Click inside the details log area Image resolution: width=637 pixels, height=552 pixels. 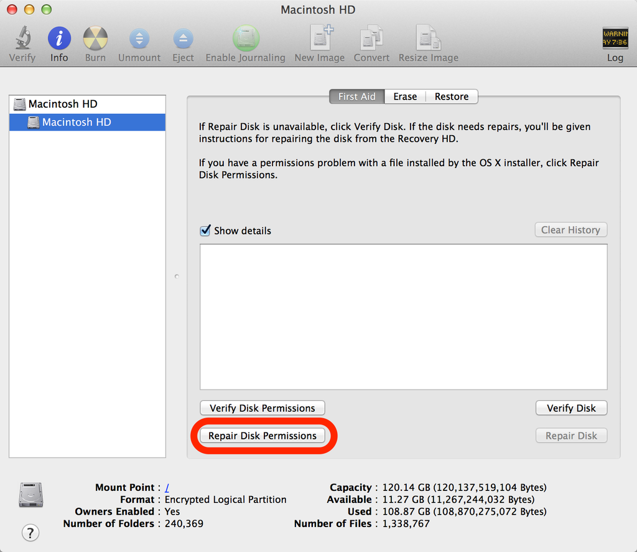(403, 317)
